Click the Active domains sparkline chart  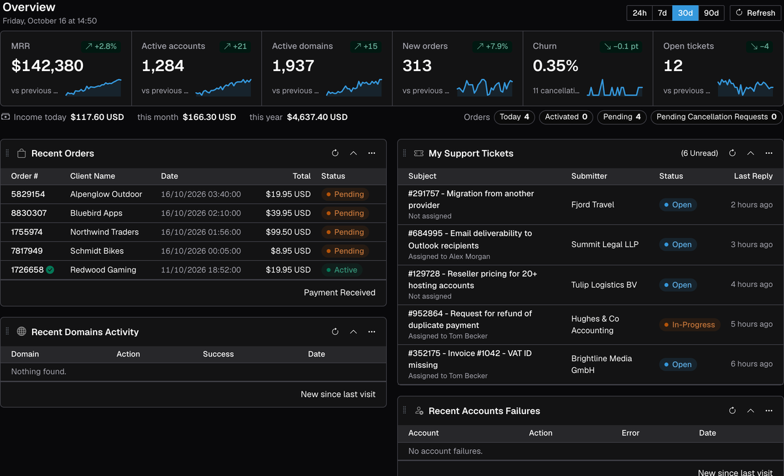(353, 87)
